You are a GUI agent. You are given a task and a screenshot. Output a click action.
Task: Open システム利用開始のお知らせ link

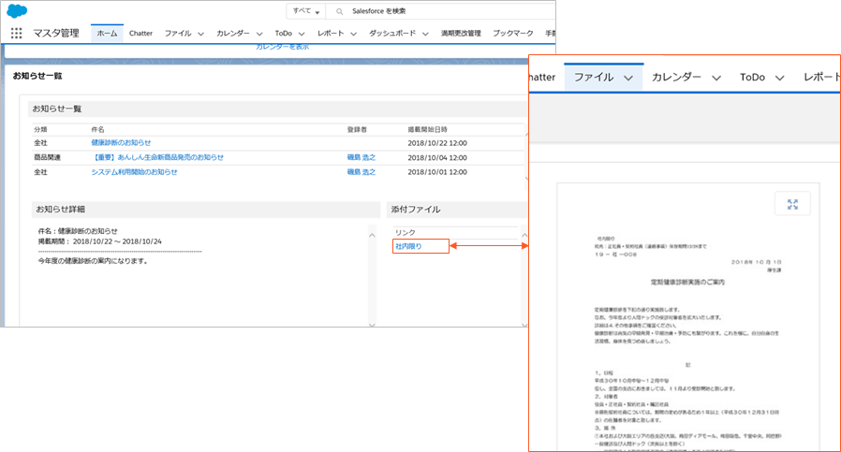(x=134, y=171)
